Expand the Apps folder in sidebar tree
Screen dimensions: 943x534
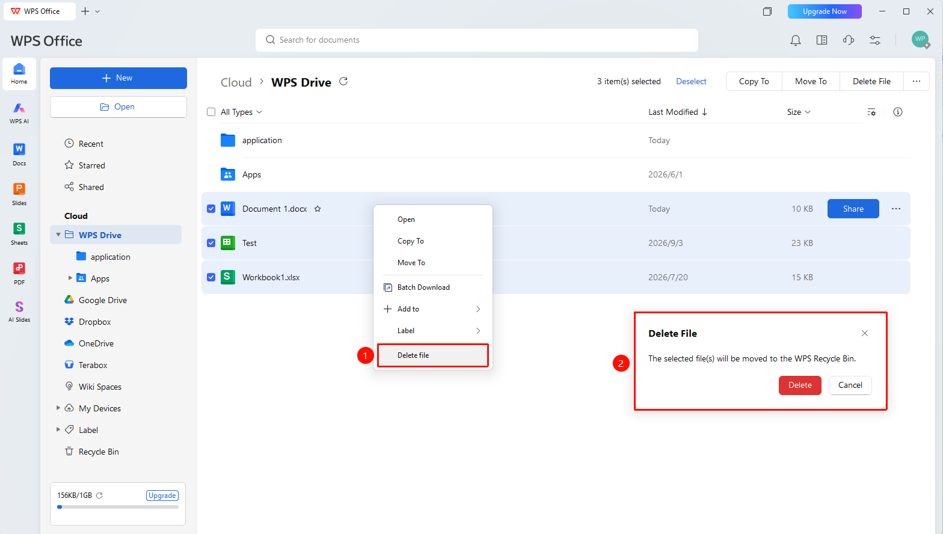[70, 278]
